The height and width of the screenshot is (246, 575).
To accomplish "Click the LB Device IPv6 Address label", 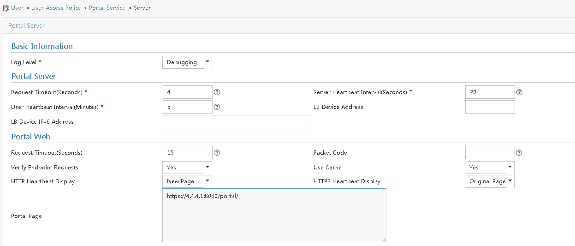I will pos(42,122).
